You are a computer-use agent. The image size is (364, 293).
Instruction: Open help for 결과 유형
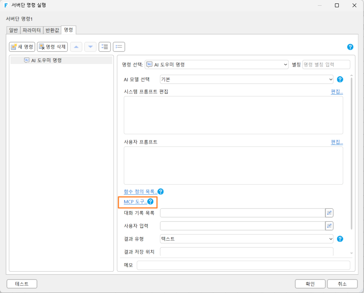340,239
